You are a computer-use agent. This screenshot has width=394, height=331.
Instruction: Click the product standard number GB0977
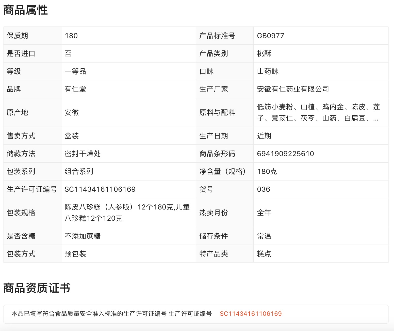[270, 36]
